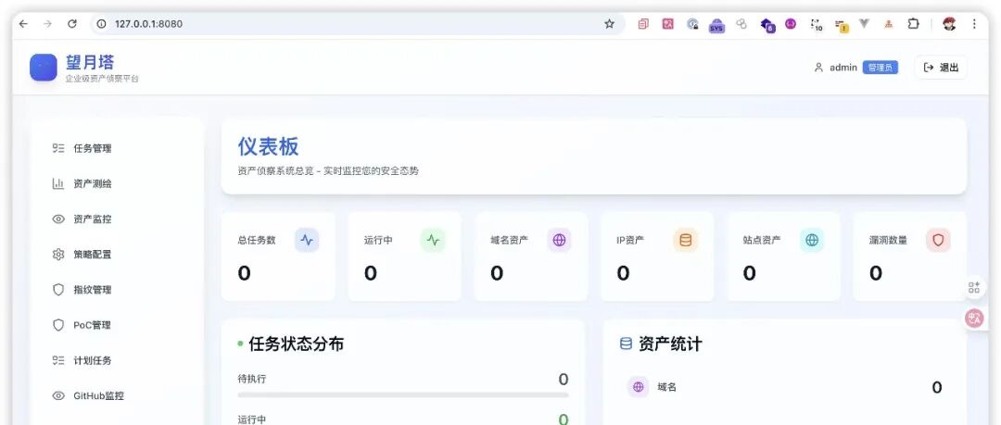Click the admin username text
Image resolution: width=1001 pixels, height=425 pixels.
(843, 67)
